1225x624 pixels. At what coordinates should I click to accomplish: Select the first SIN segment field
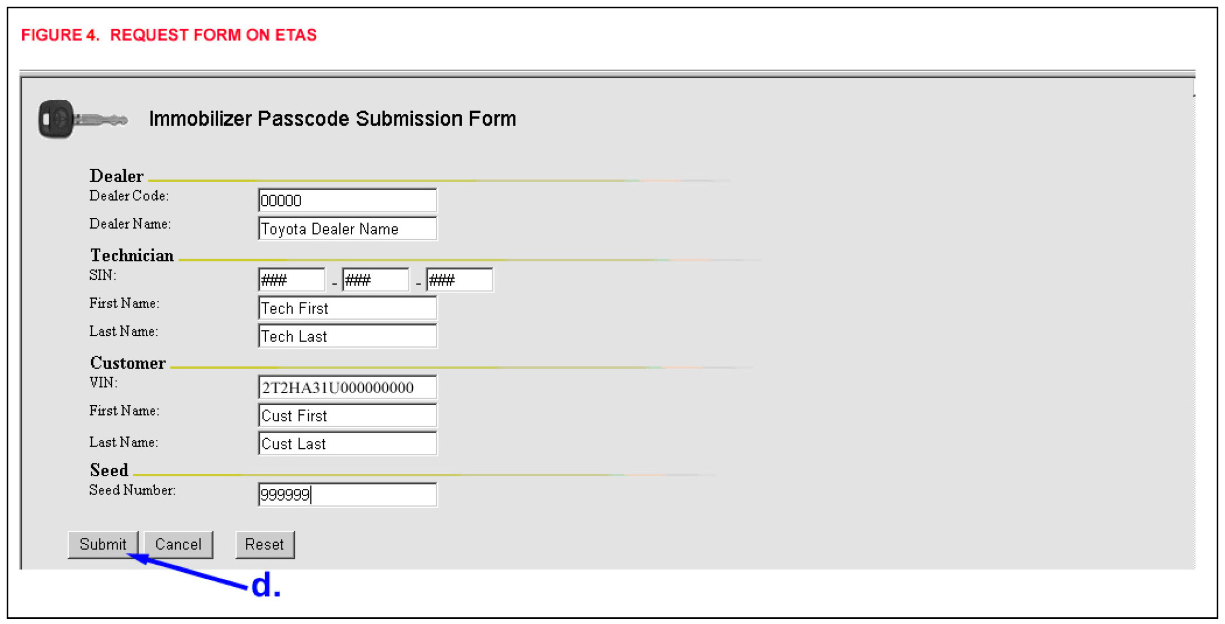coord(292,280)
